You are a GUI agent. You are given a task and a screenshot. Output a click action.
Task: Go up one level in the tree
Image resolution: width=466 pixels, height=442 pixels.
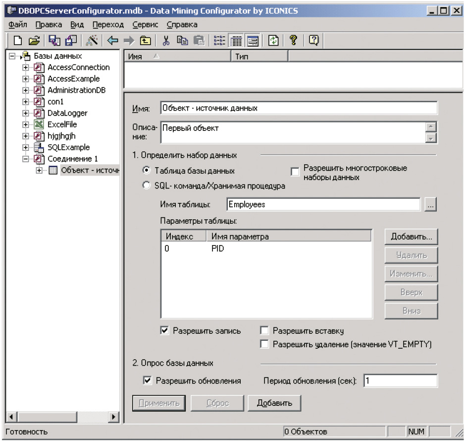pos(145,40)
